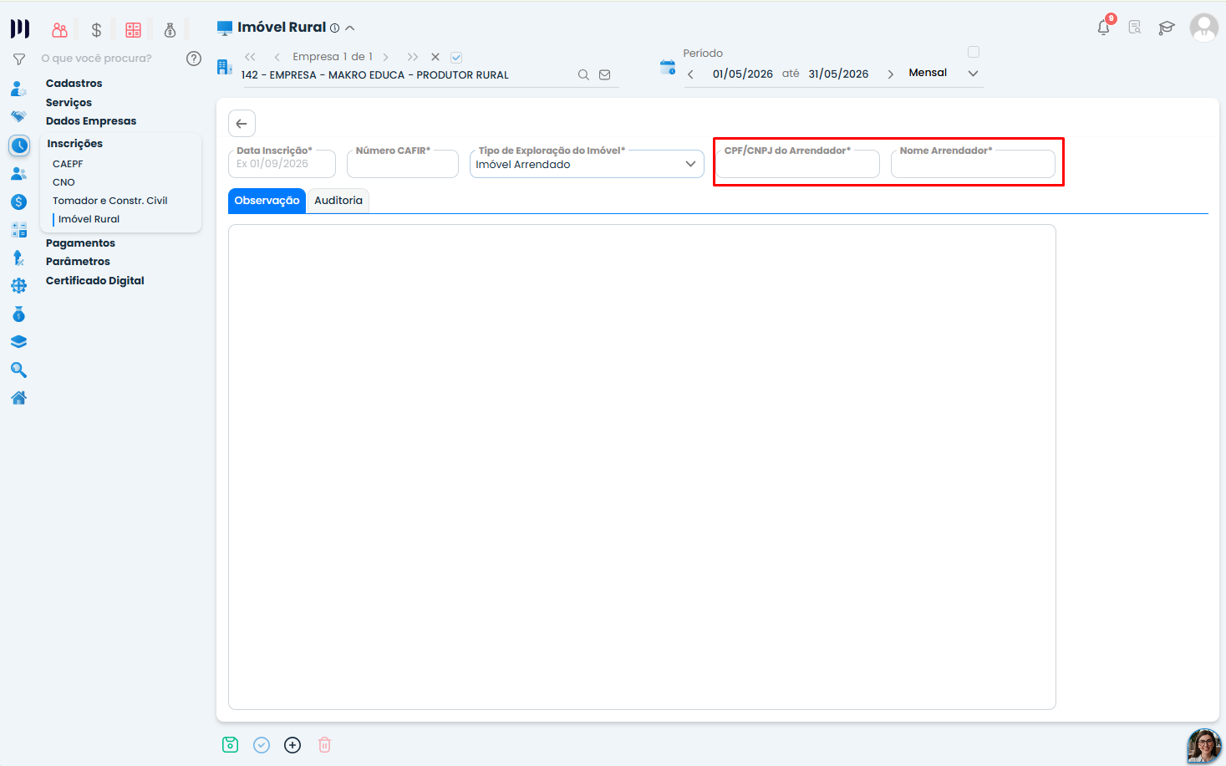Open the user profile avatar
Screen dimensions: 1226x766
coord(1204,28)
